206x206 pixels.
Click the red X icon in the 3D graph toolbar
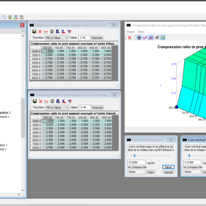130,38
